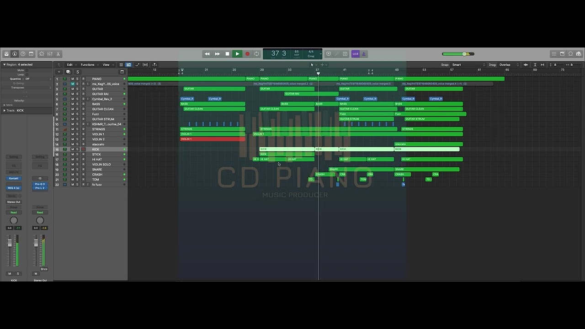This screenshot has width=585, height=329.
Task: Open the REQ 4 plugin slot
Action: point(14,188)
